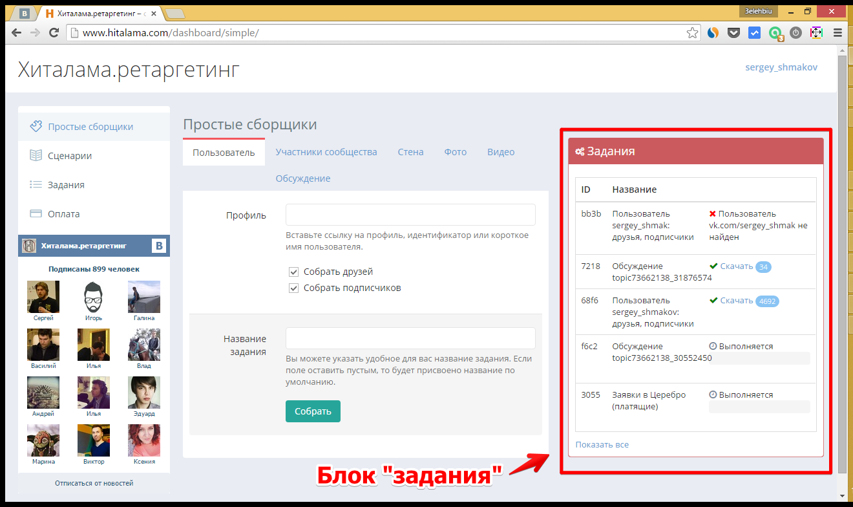Toggle the Собрать подписчиков checkbox

tap(293, 288)
